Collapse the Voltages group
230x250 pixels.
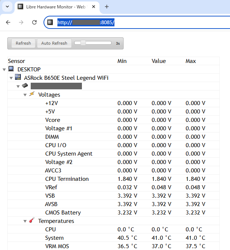coord(25,95)
